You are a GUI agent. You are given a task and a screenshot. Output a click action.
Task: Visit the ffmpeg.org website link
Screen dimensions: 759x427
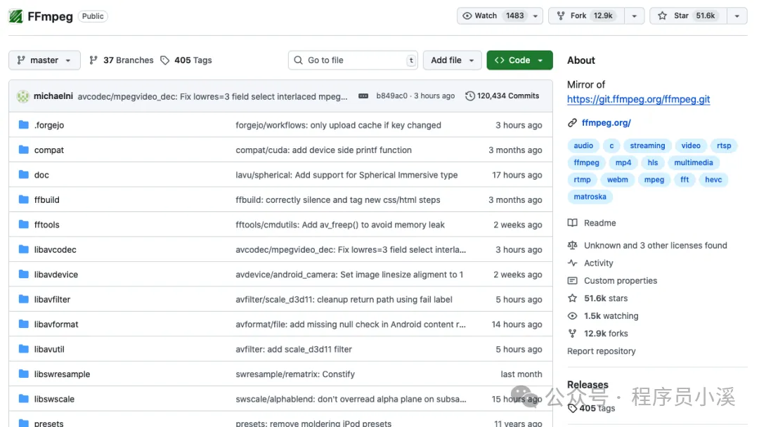606,123
